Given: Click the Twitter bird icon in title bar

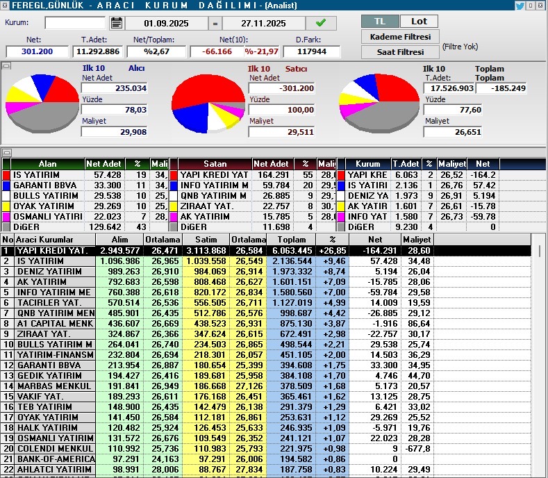Looking at the screenshot, I should pyautogui.click(x=520, y=6).
